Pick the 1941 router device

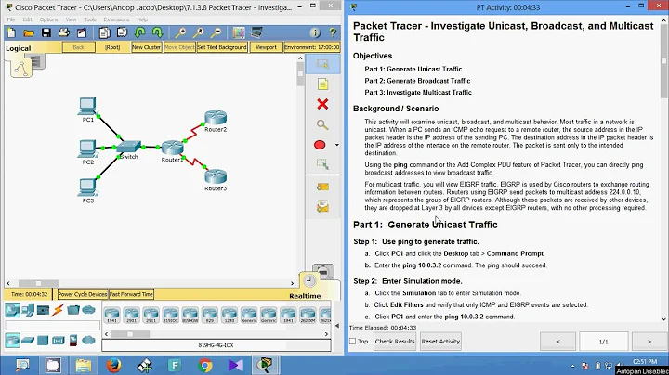111,316
